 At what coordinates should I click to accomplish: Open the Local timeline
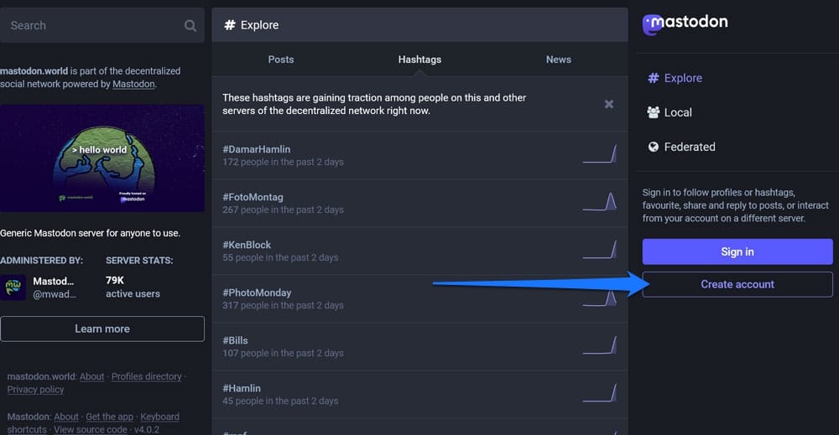tap(677, 112)
